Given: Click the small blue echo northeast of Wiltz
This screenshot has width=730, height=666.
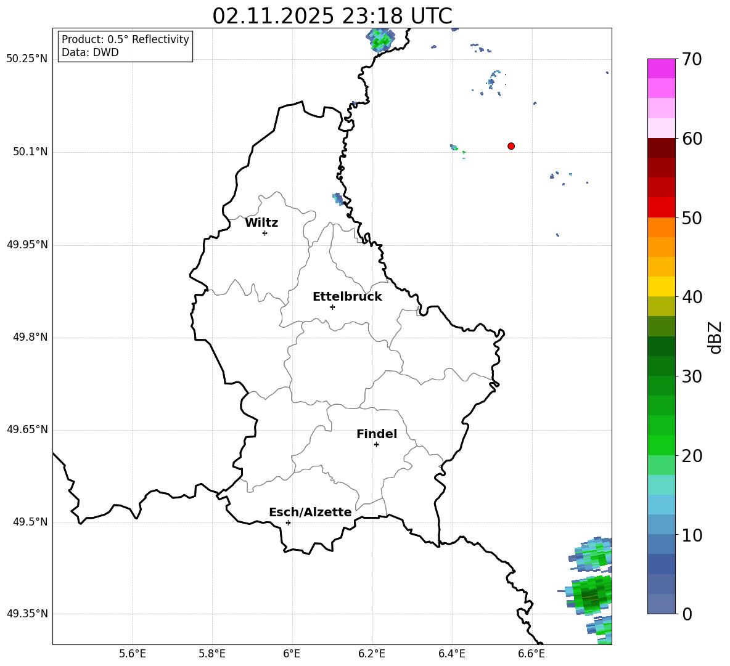Looking at the screenshot, I should [x=338, y=198].
